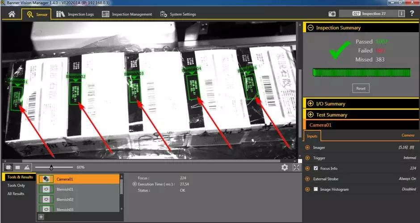The width and height of the screenshot is (420, 223).
Task: Open the help question mark icon
Action: click(x=412, y=13)
